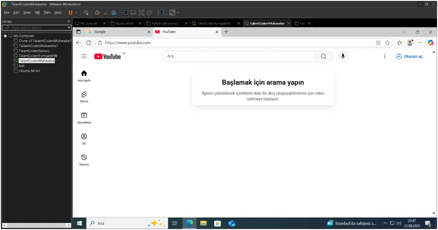Go to Ana Sayfa in YouTube sidebar
Screen dimensions: 438x230
pyautogui.click(x=84, y=76)
